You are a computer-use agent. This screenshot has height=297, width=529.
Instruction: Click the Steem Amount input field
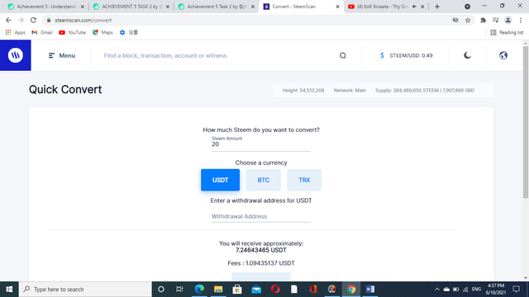click(x=261, y=144)
